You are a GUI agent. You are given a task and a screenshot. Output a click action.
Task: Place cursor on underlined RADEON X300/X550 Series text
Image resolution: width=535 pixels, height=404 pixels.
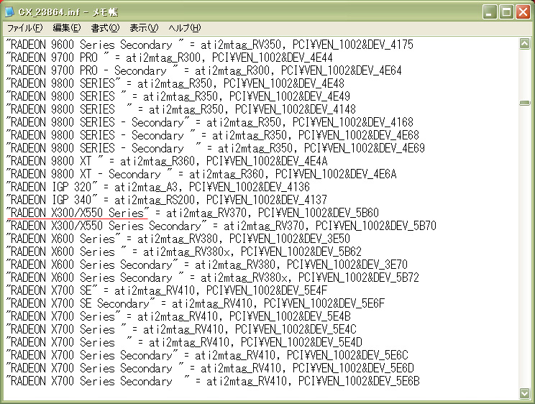point(76,213)
